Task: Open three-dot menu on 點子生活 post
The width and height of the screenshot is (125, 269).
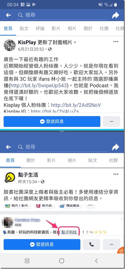Action: 116,174
